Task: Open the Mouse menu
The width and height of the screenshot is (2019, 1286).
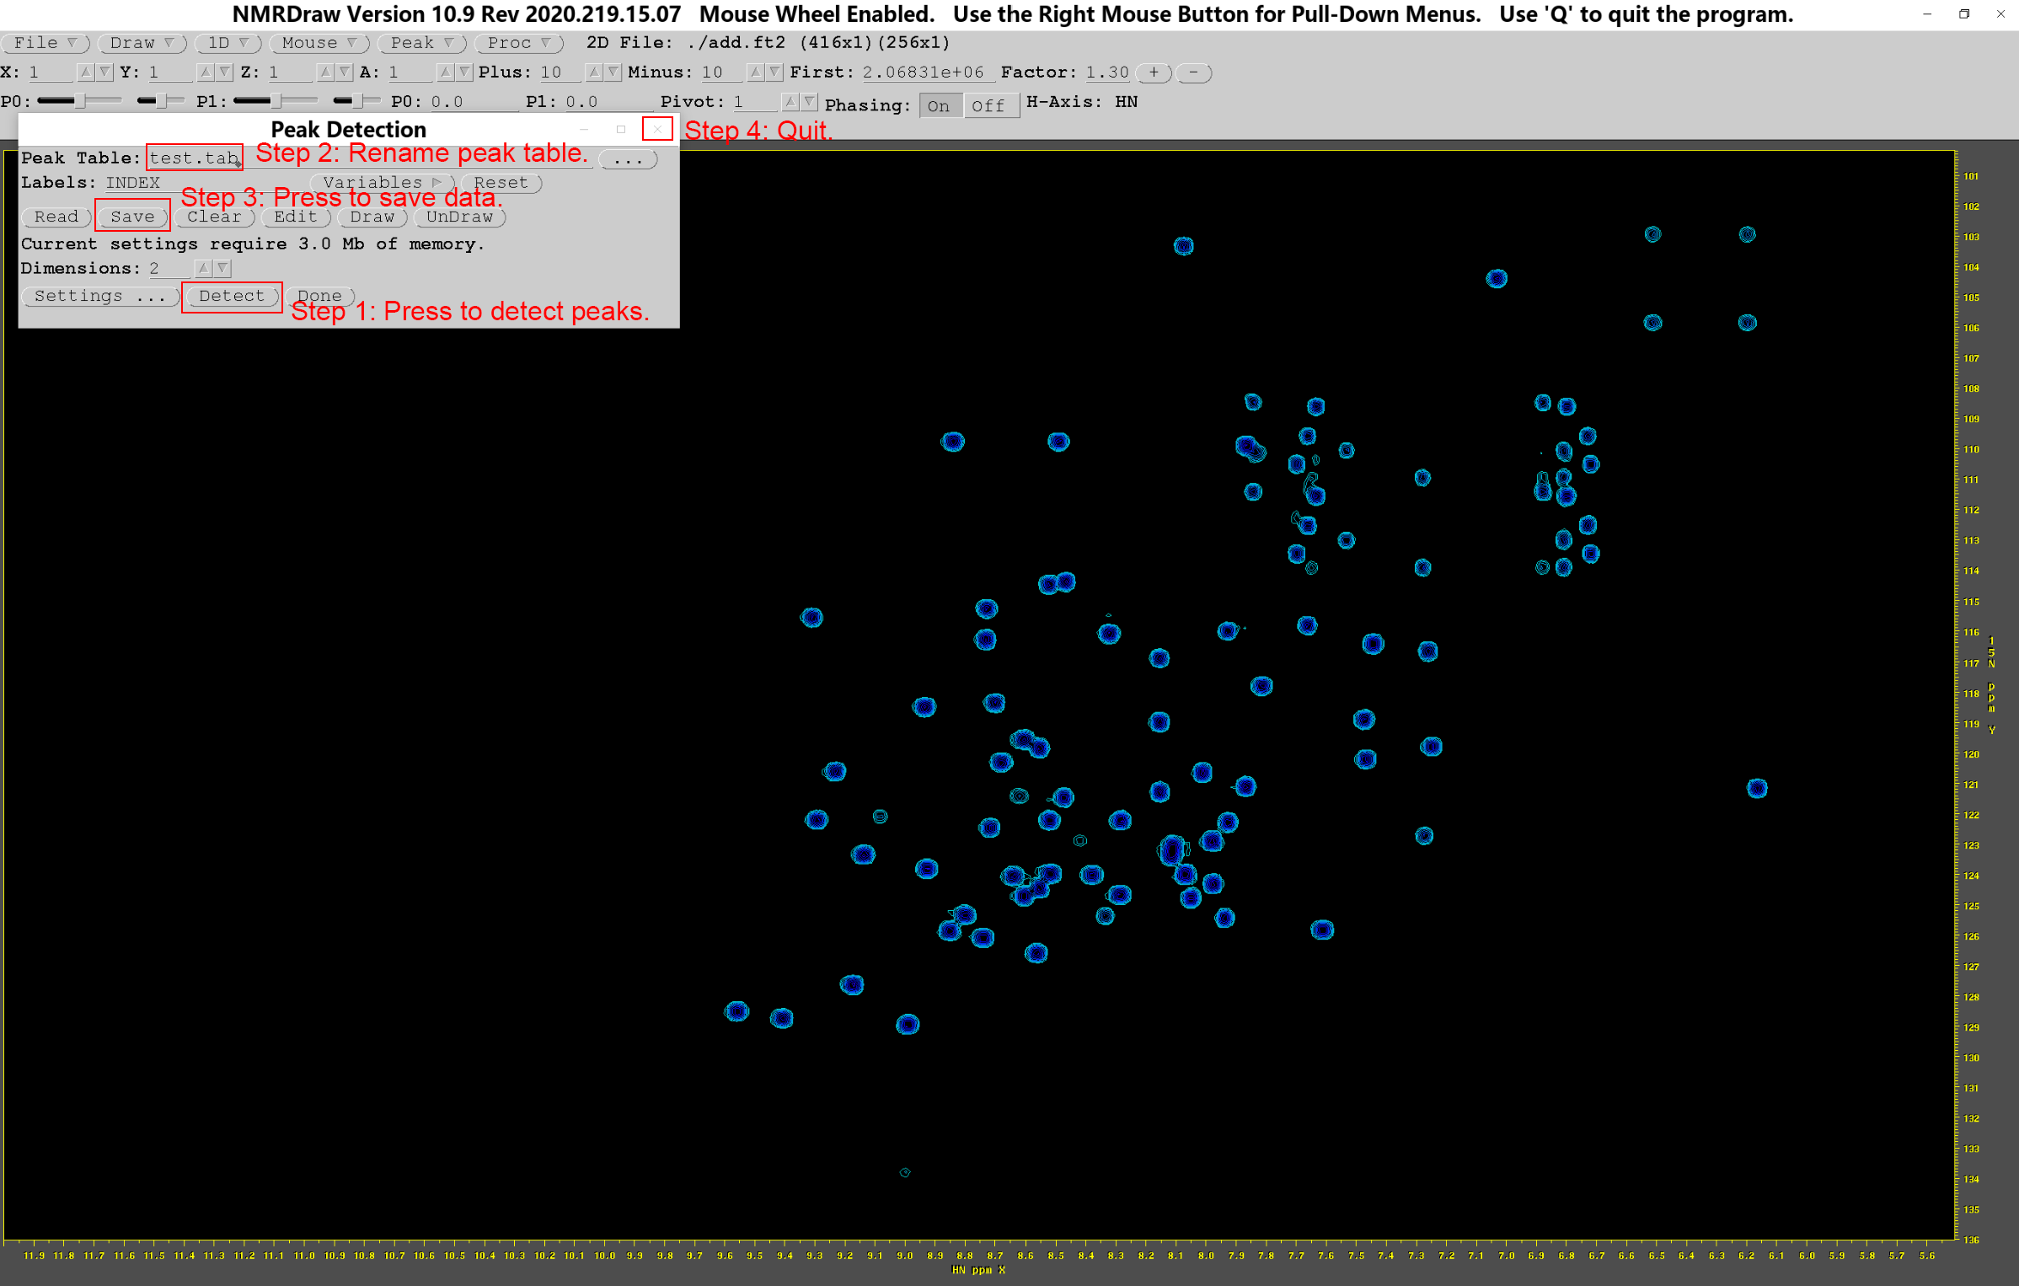Action: [319, 43]
